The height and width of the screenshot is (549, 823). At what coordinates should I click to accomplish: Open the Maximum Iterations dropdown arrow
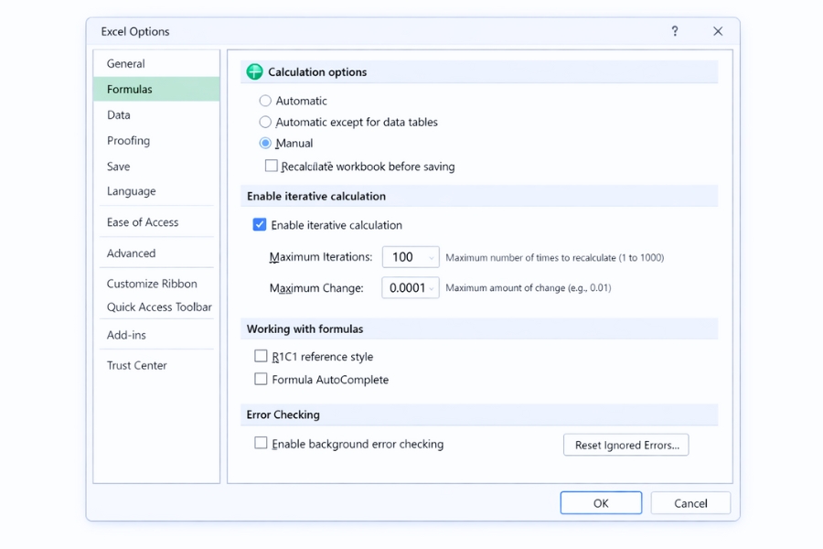click(431, 258)
